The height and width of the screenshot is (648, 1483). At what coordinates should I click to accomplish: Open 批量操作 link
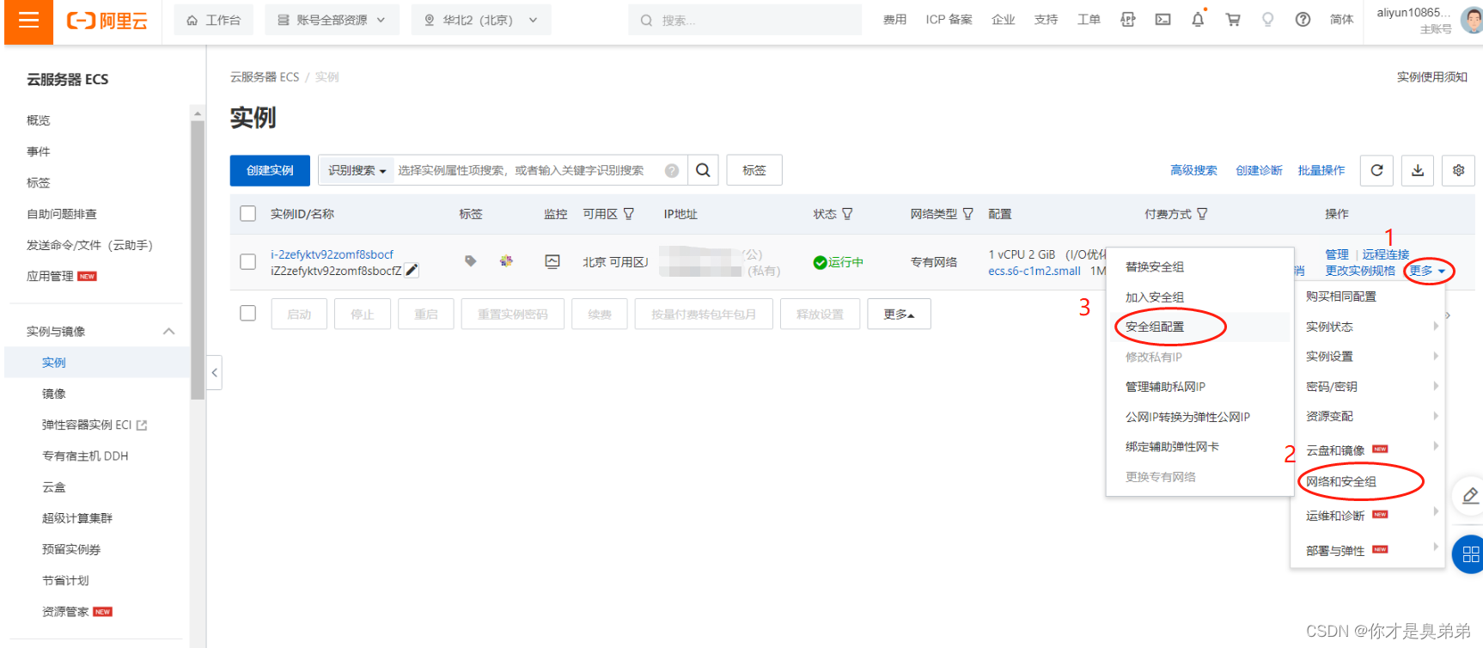pyautogui.click(x=1321, y=170)
